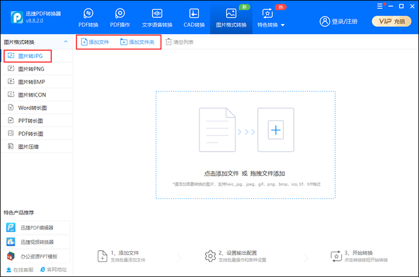Click the VIP 充值 button

[392, 21]
